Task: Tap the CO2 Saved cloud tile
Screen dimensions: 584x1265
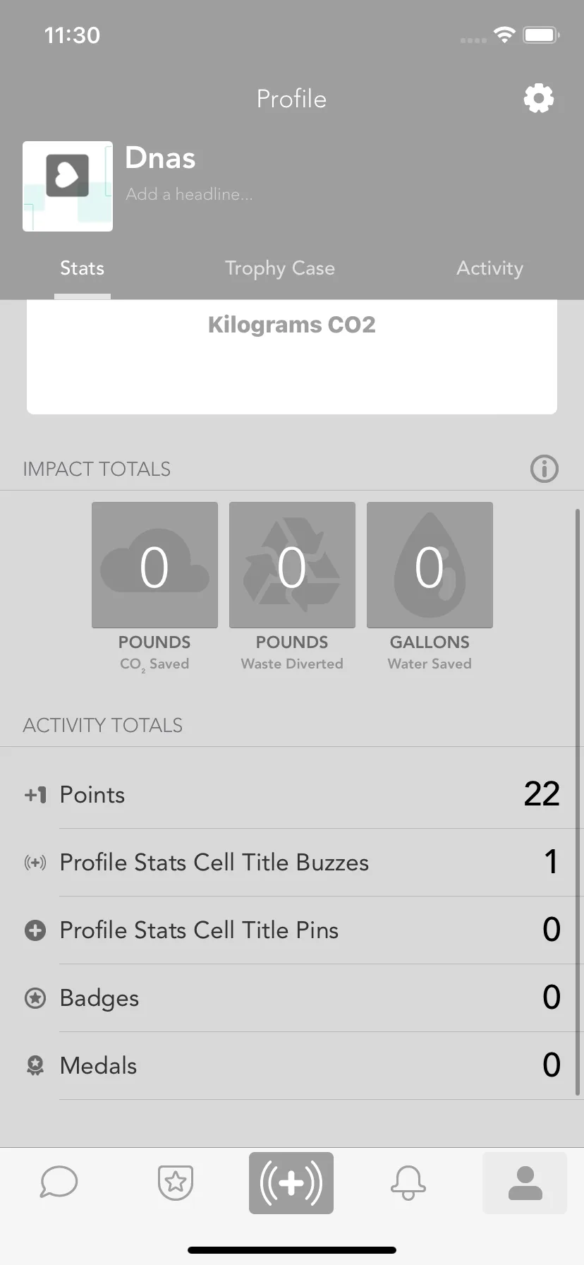Action: pos(154,565)
